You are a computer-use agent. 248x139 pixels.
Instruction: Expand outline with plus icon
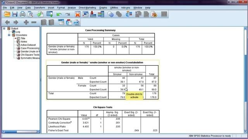(x=26, y=22)
